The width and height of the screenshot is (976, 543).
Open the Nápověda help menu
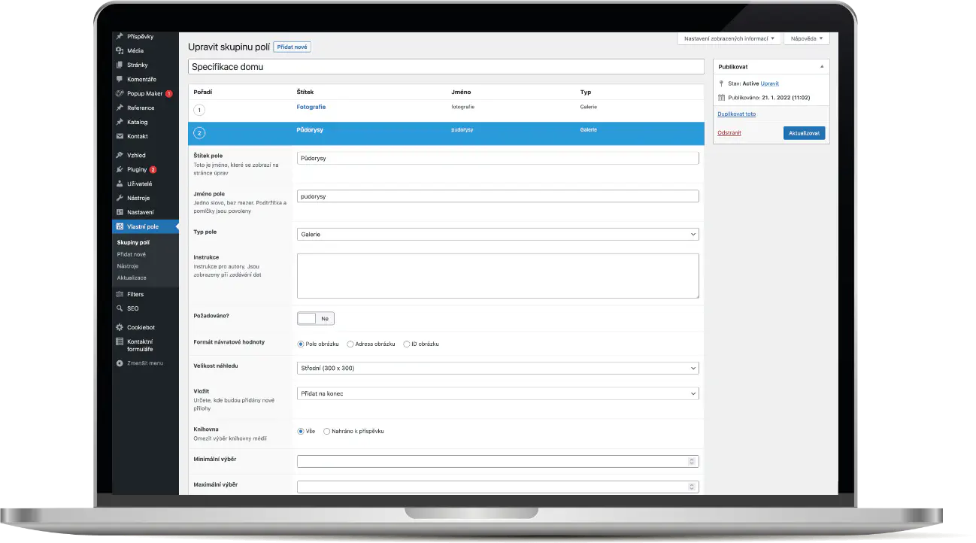coord(805,38)
